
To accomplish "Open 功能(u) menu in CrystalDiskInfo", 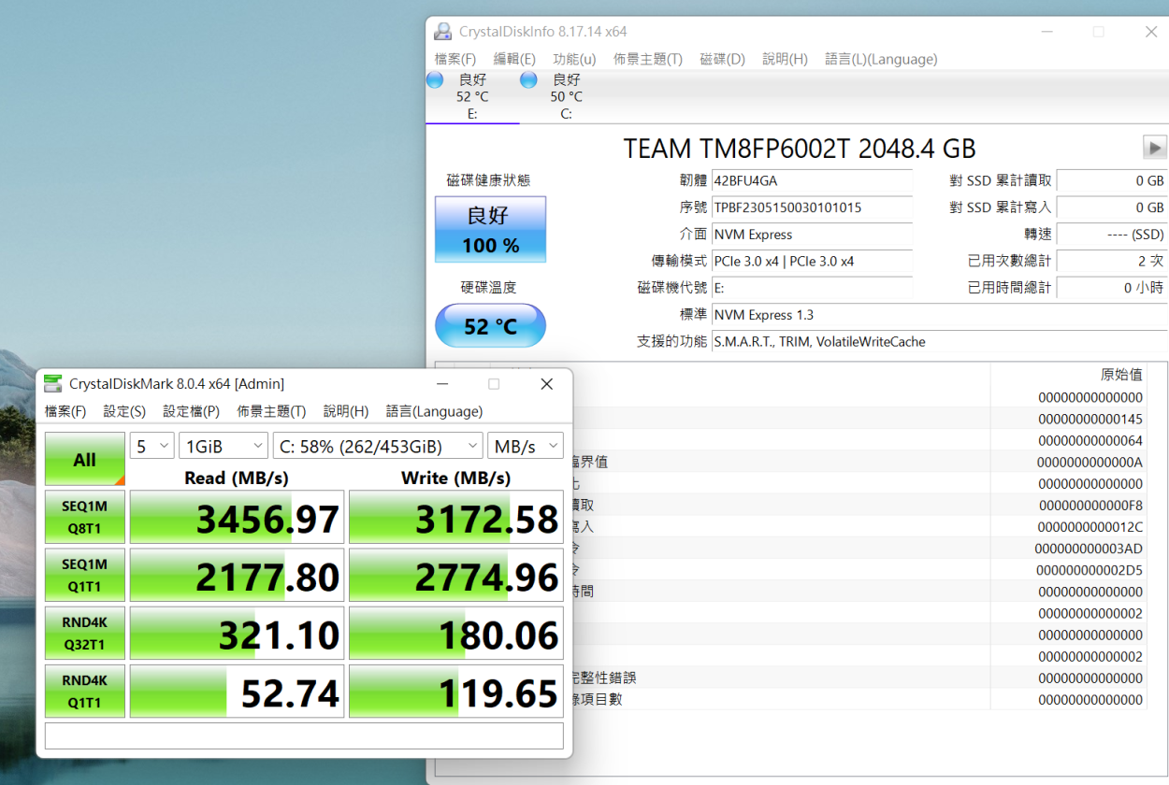I will coord(574,59).
